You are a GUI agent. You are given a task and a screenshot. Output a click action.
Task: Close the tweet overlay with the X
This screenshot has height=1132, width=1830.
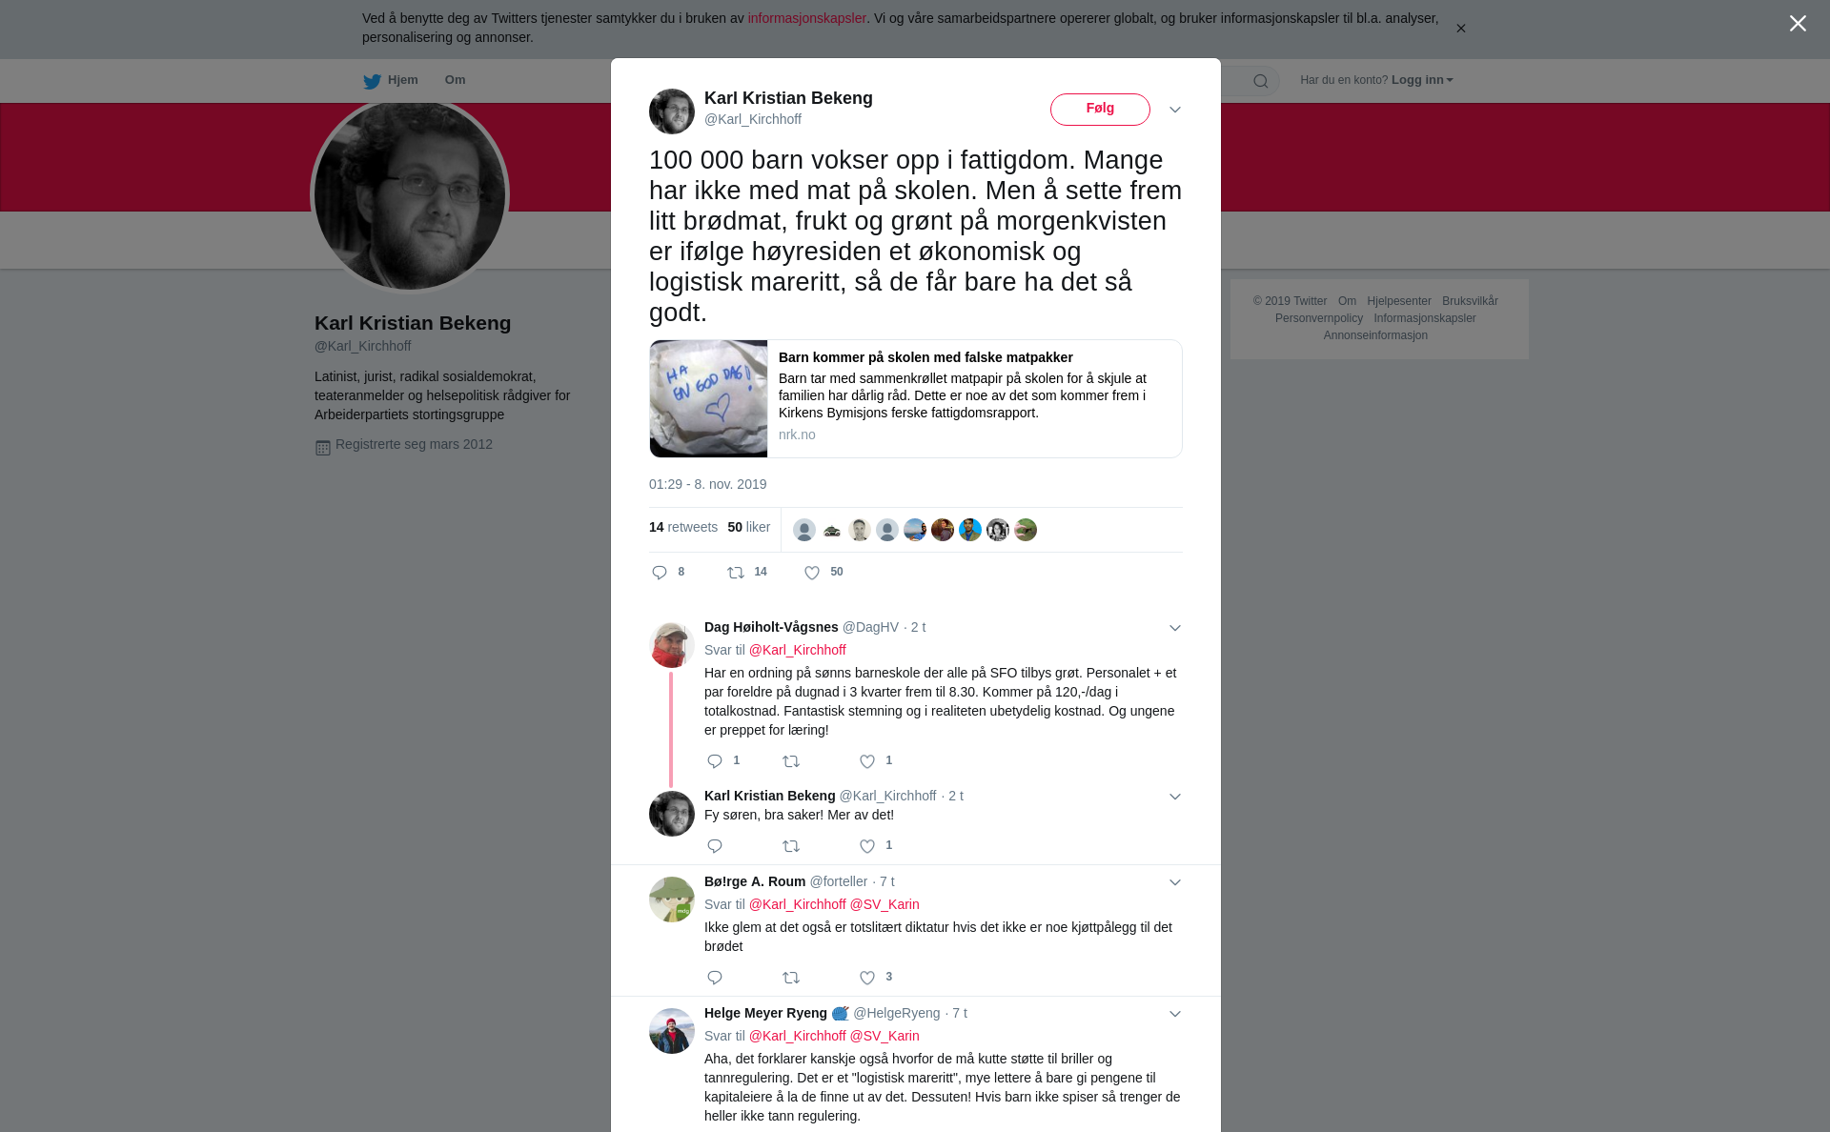pyautogui.click(x=1798, y=24)
